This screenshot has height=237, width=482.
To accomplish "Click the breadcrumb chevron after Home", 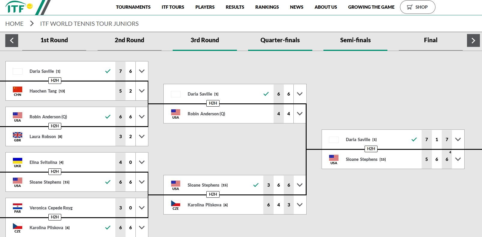I will (32, 23).
